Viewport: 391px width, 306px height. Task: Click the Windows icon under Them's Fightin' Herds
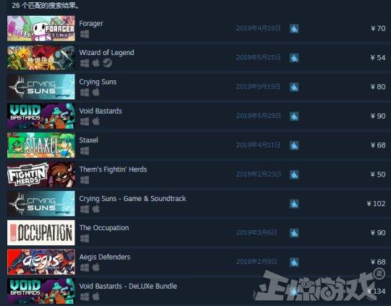click(x=85, y=180)
